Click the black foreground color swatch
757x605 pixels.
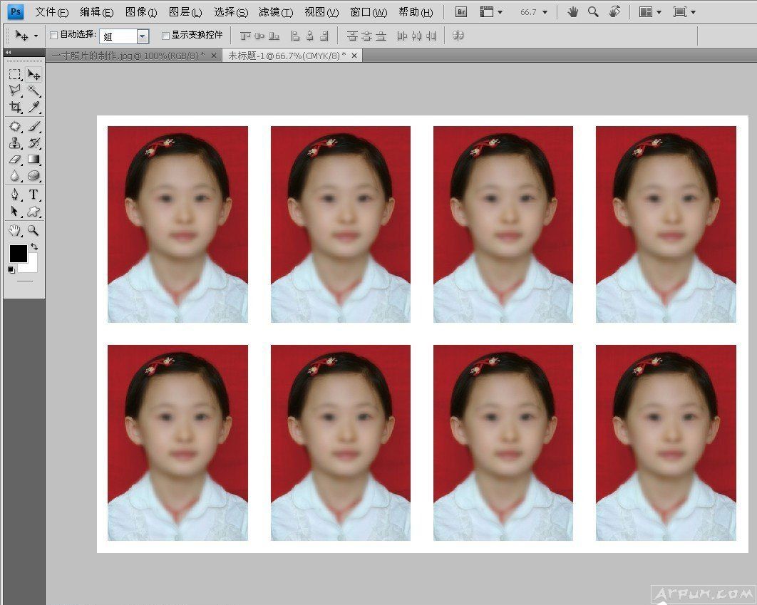pyautogui.click(x=18, y=253)
